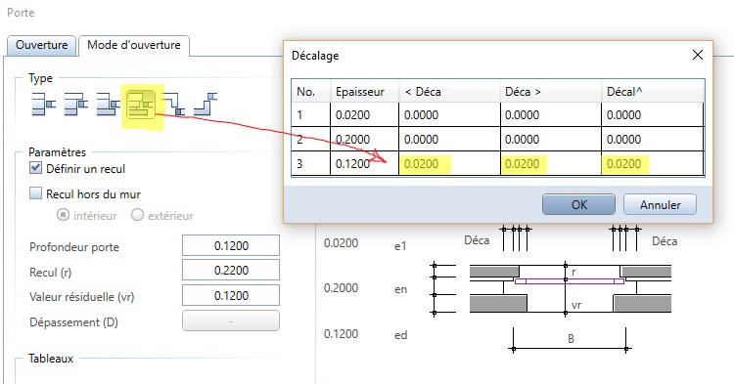Select the third door reveal type icon
Viewport: 734px width, 384px height.
point(108,104)
